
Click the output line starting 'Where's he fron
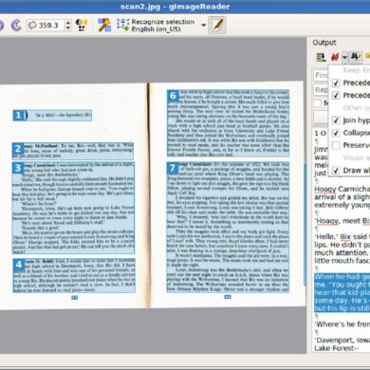(342, 324)
